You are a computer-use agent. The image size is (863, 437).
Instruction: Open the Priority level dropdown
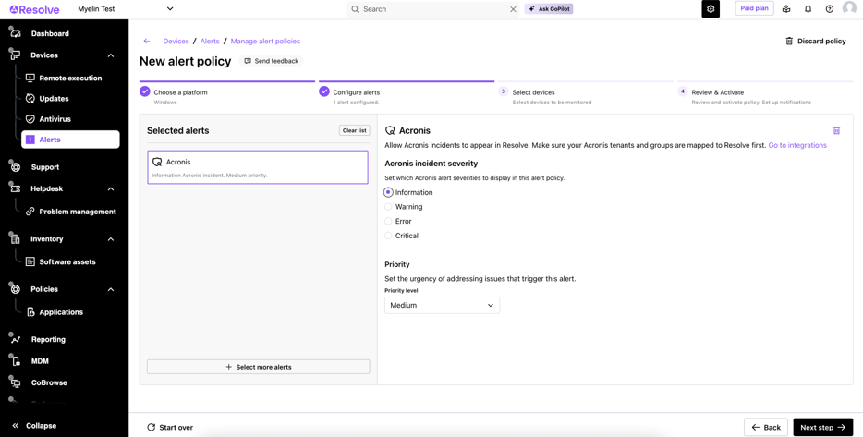click(442, 305)
